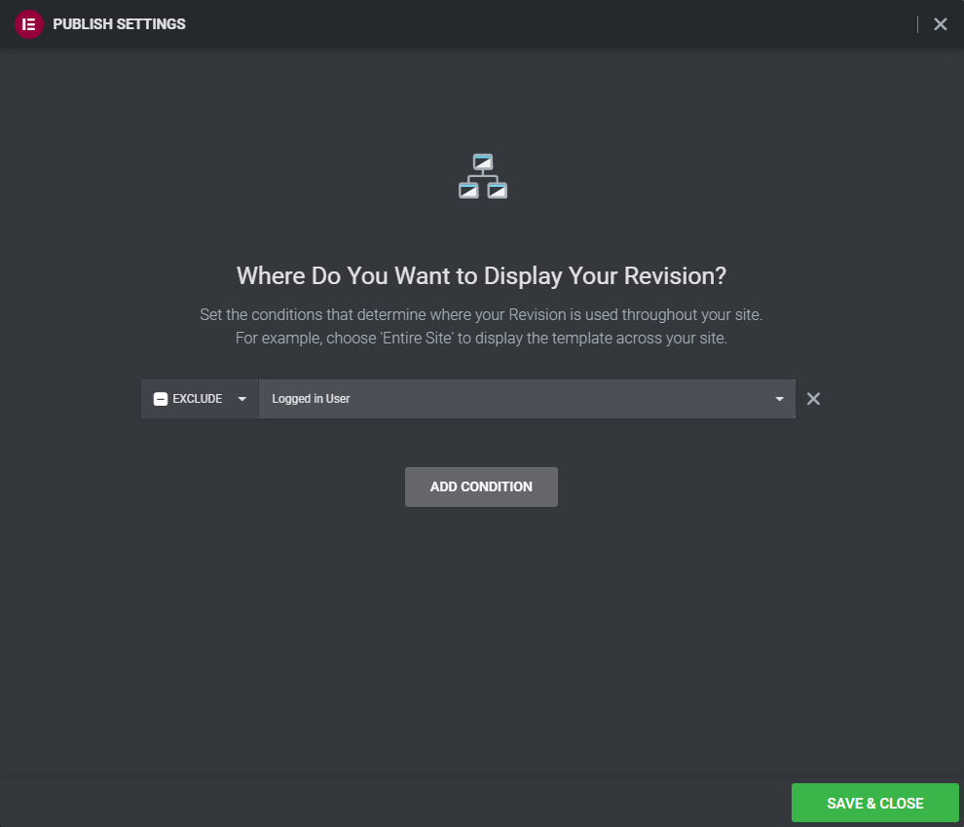The width and height of the screenshot is (964, 827).
Task: Click the EXCLUDE label text
Action: click(x=198, y=399)
